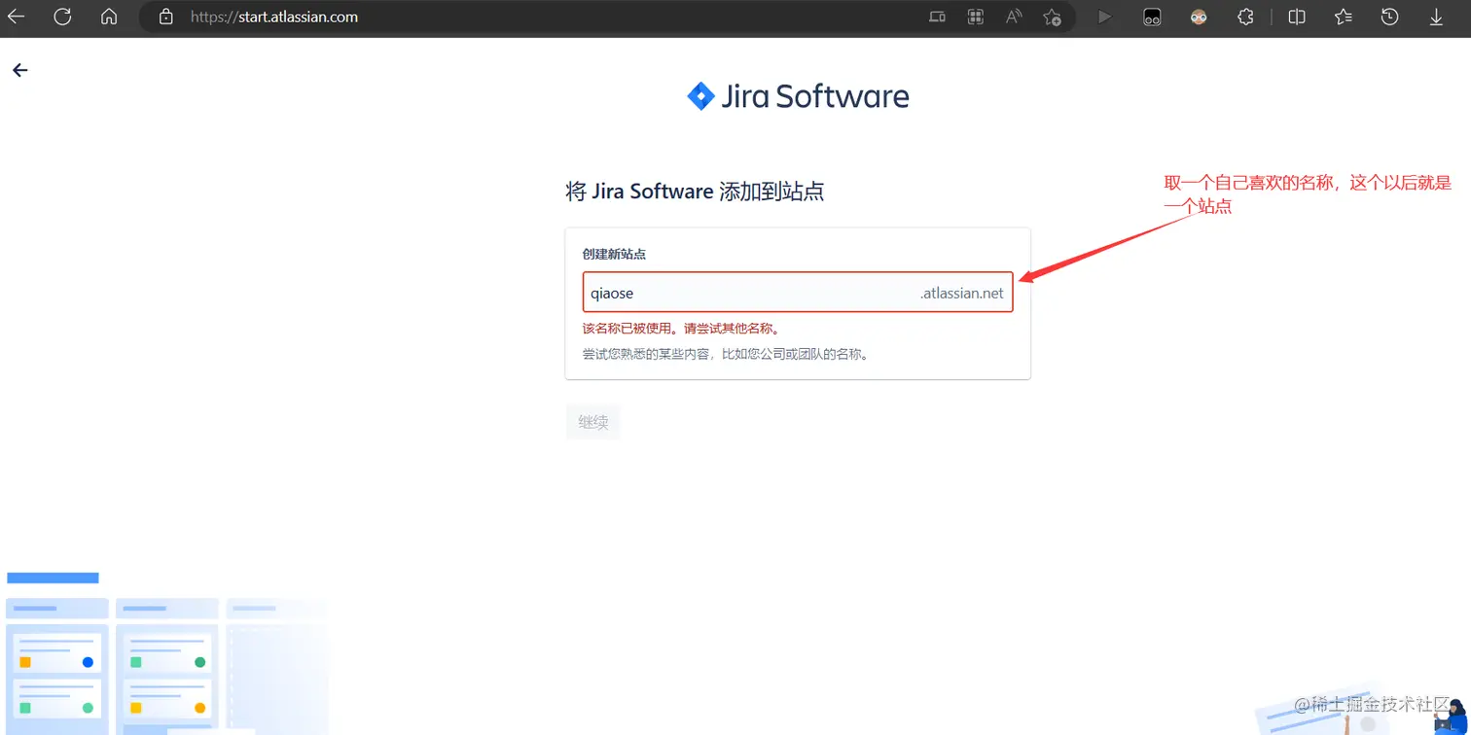This screenshot has height=735, width=1471.
Task: Click the error text 该名称已被使用。请尝试其他名称。
Action: click(681, 329)
